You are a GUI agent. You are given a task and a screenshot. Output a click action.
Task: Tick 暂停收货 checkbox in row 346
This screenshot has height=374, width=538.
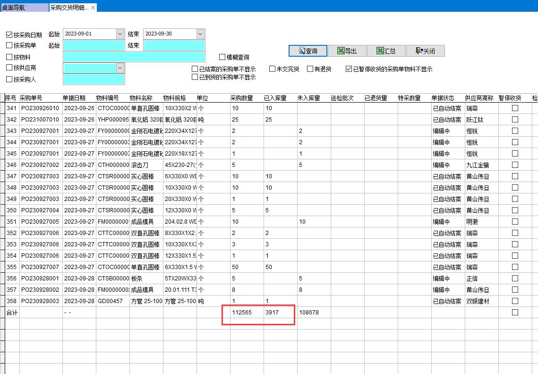pos(515,165)
